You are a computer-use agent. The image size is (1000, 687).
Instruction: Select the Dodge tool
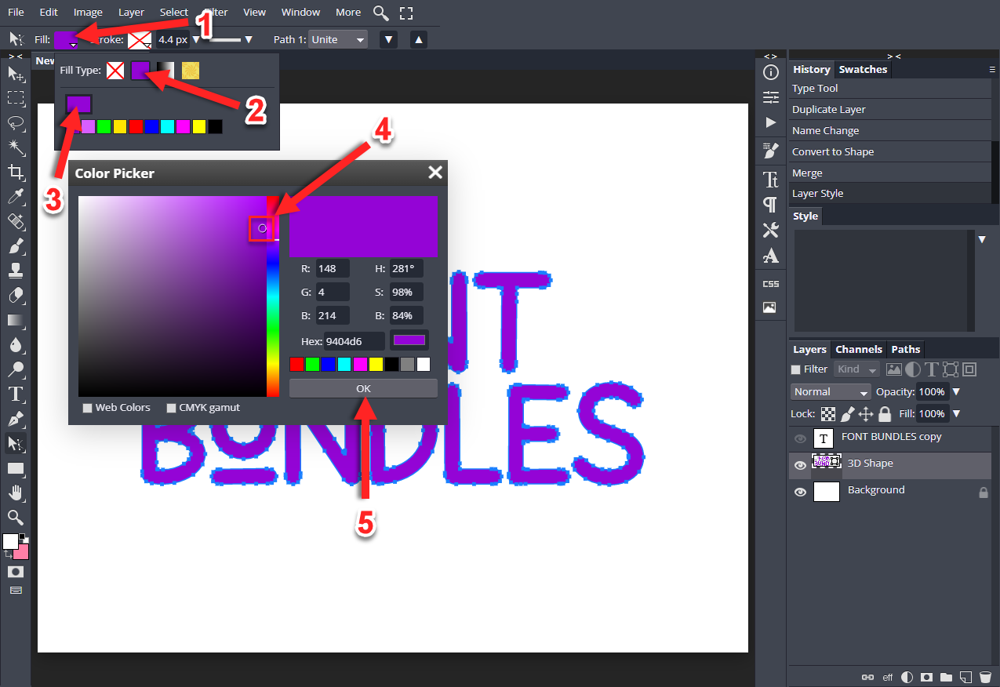pyautogui.click(x=15, y=369)
